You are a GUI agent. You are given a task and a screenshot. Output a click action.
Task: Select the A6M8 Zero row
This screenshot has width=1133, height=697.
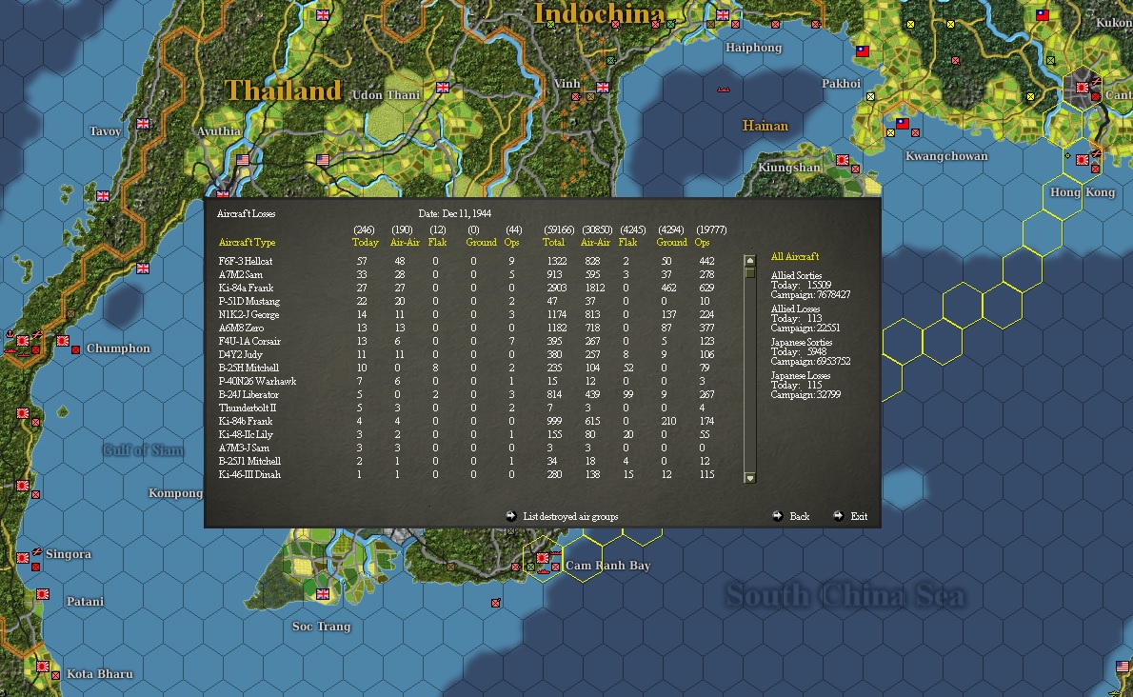pyautogui.click(x=468, y=328)
